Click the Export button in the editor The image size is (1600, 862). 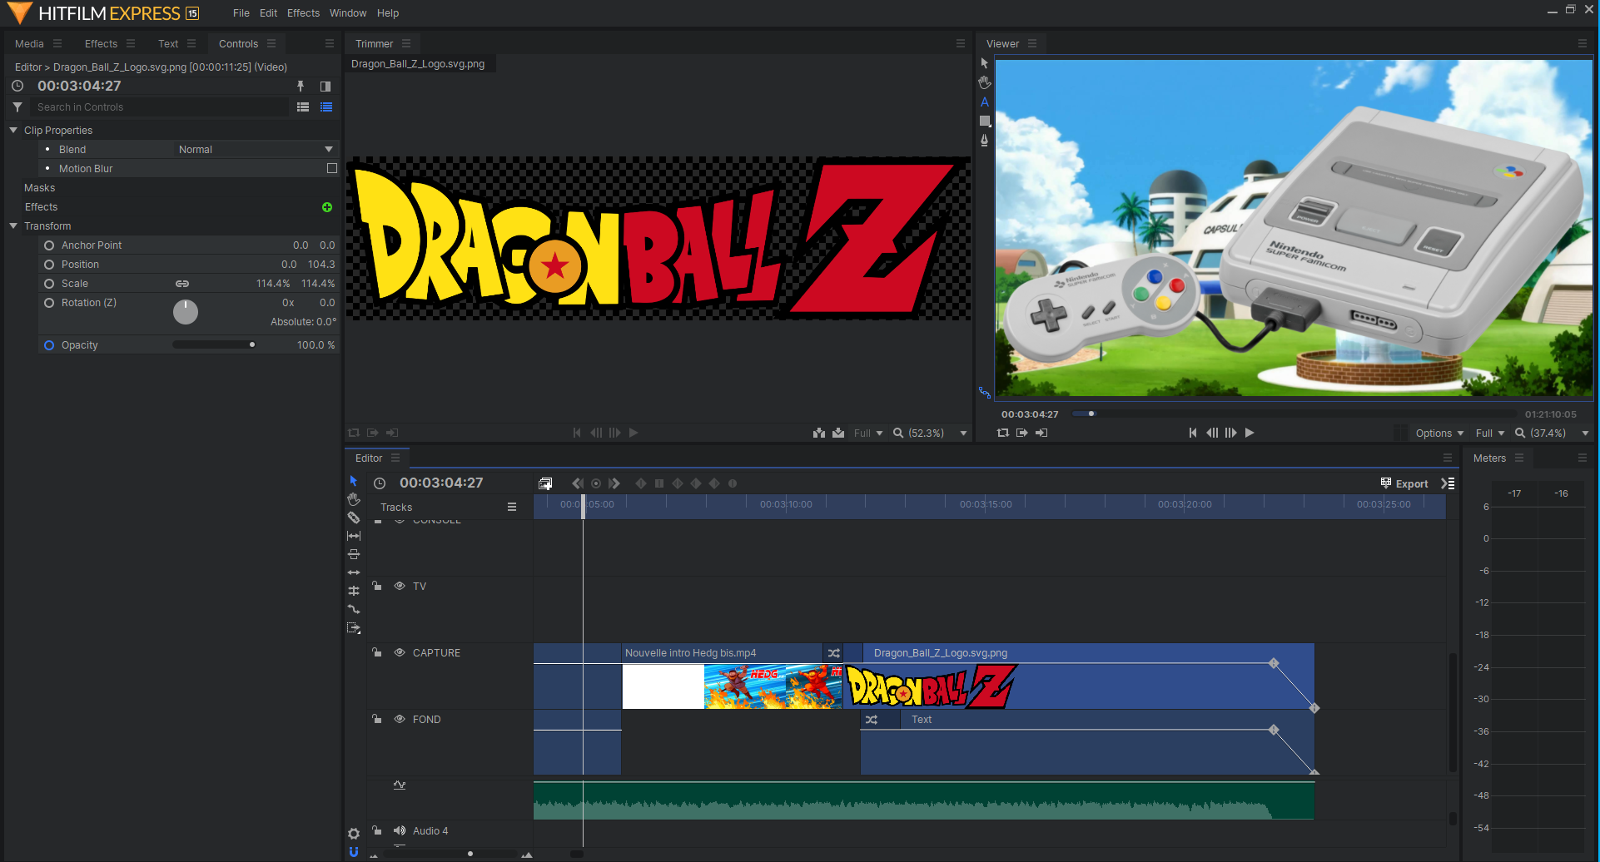[1404, 483]
